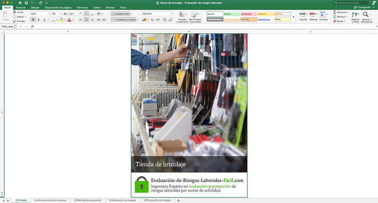Image resolution: width=378 pixels, height=203 pixels.
Task: Decrease font size with the smaller A
Action: tap(71, 14)
